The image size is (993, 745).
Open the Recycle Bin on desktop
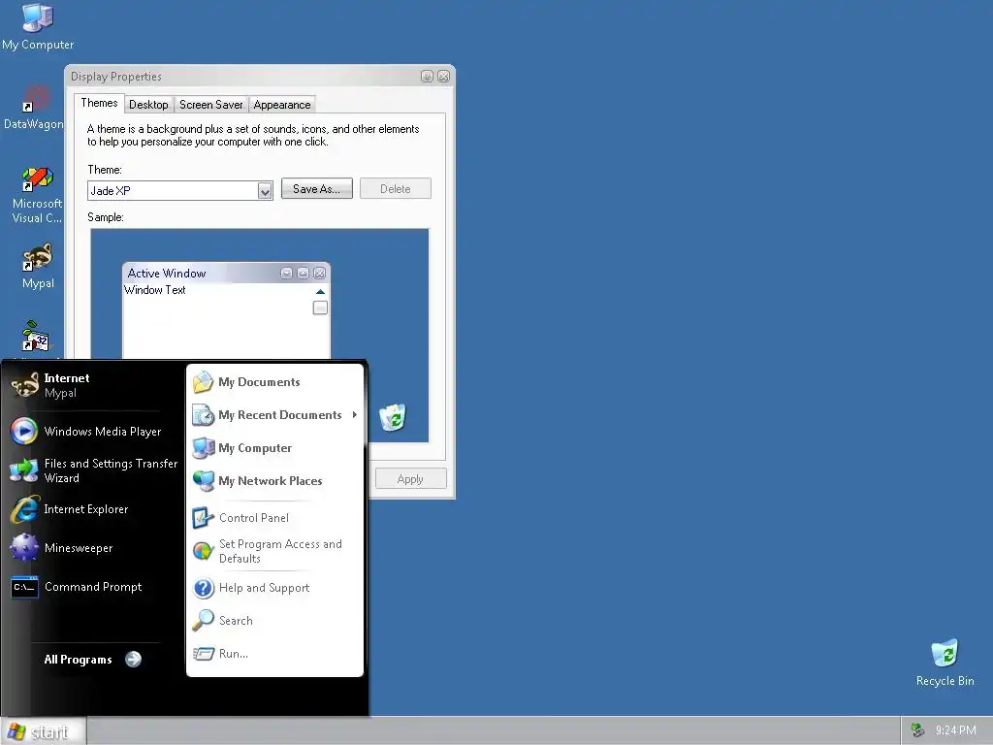click(945, 663)
